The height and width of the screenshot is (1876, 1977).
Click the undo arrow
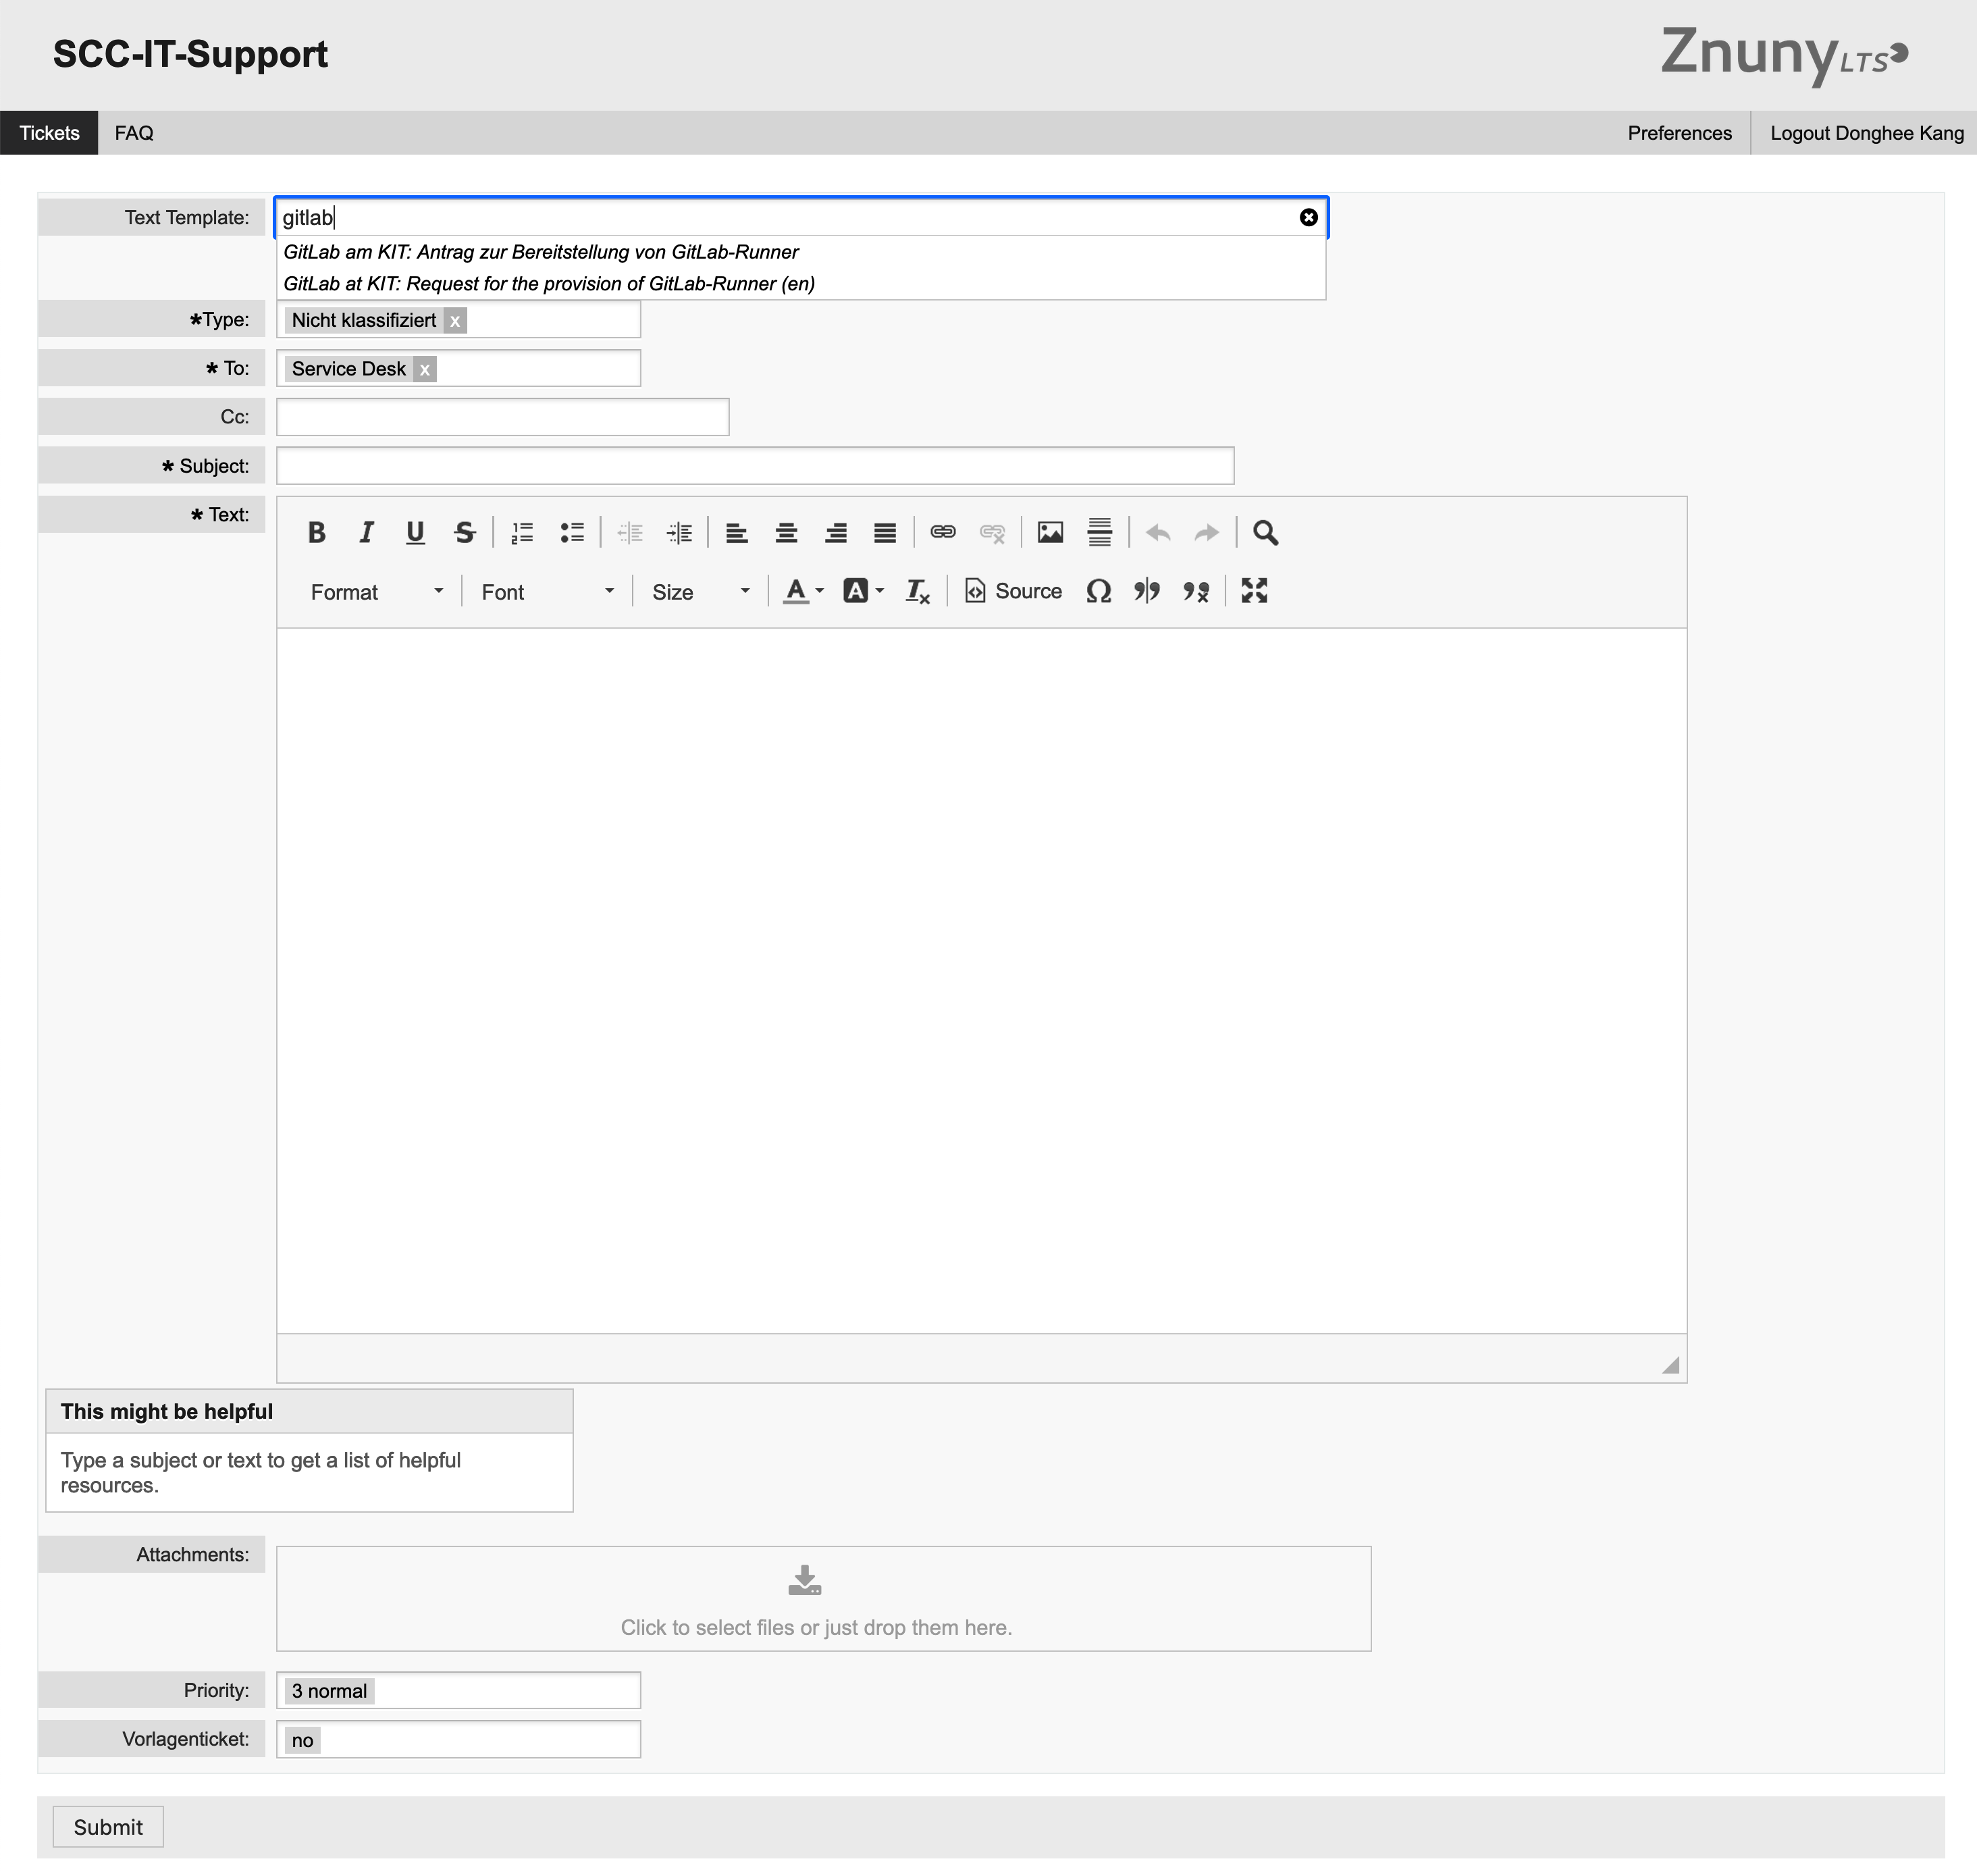pos(1158,532)
